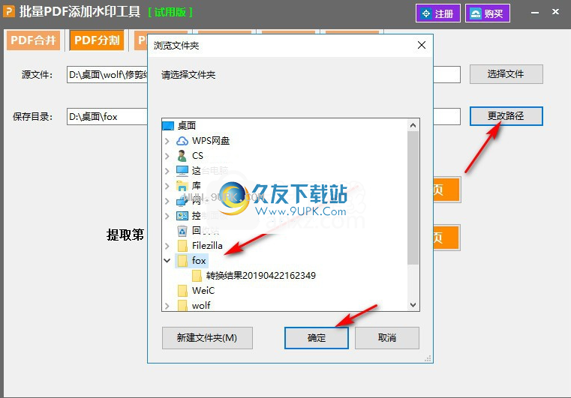
Task: Close the 浏览文件夹 dialog
Action: pyautogui.click(x=422, y=45)
